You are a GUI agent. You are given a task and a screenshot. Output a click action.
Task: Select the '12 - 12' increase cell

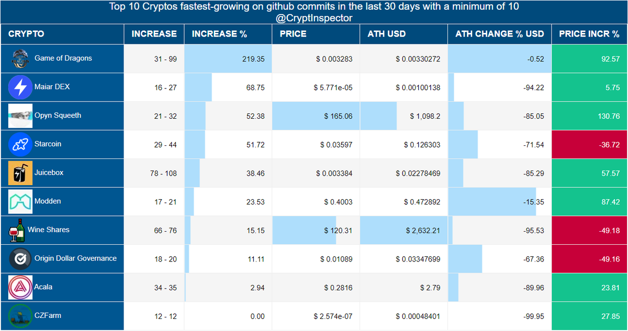point(154,316)
